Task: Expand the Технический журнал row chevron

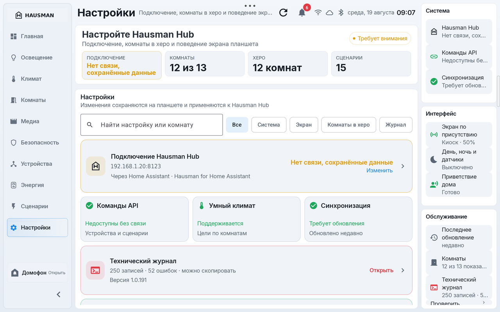Action: click(x=403, y=270)
